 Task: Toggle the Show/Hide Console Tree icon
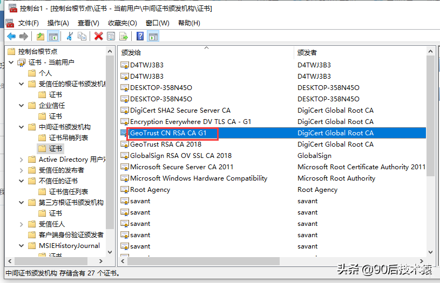click(x=53, y=36)
